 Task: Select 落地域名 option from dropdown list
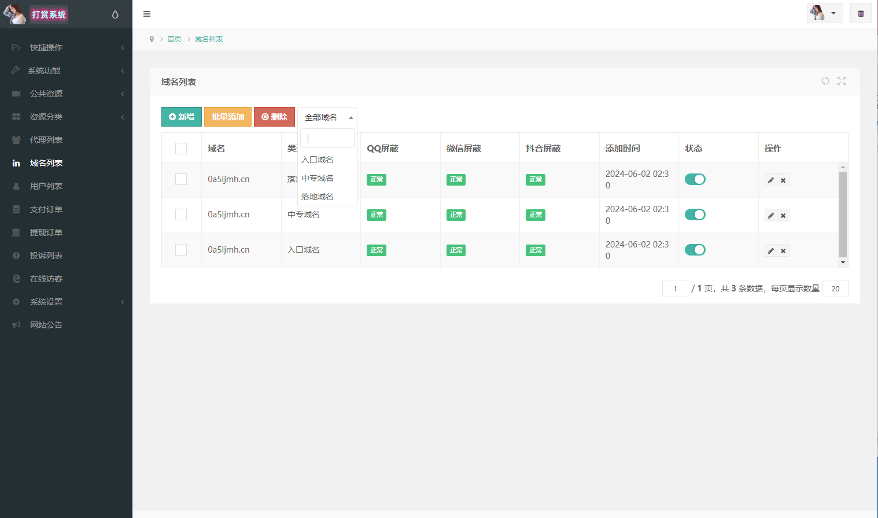(318, 197)
